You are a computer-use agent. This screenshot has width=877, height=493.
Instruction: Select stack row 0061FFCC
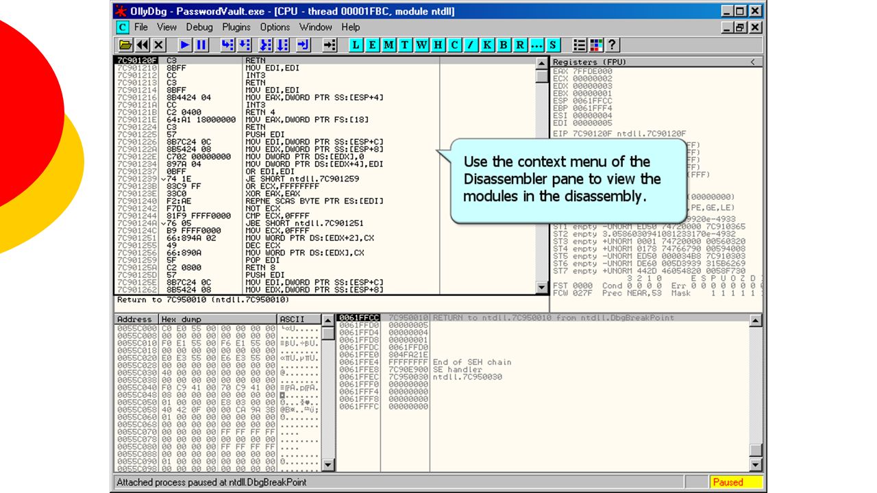click(543, 318)
